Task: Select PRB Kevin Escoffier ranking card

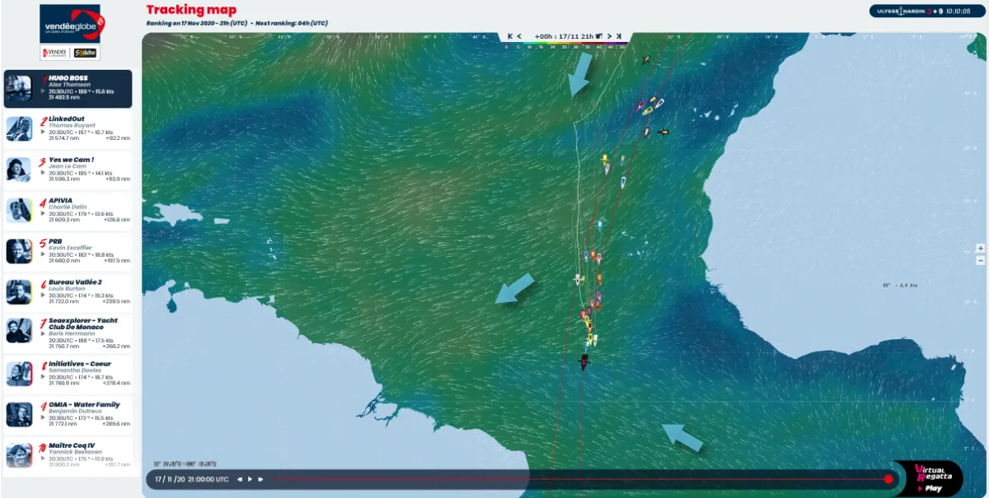Action: [67, 251]
